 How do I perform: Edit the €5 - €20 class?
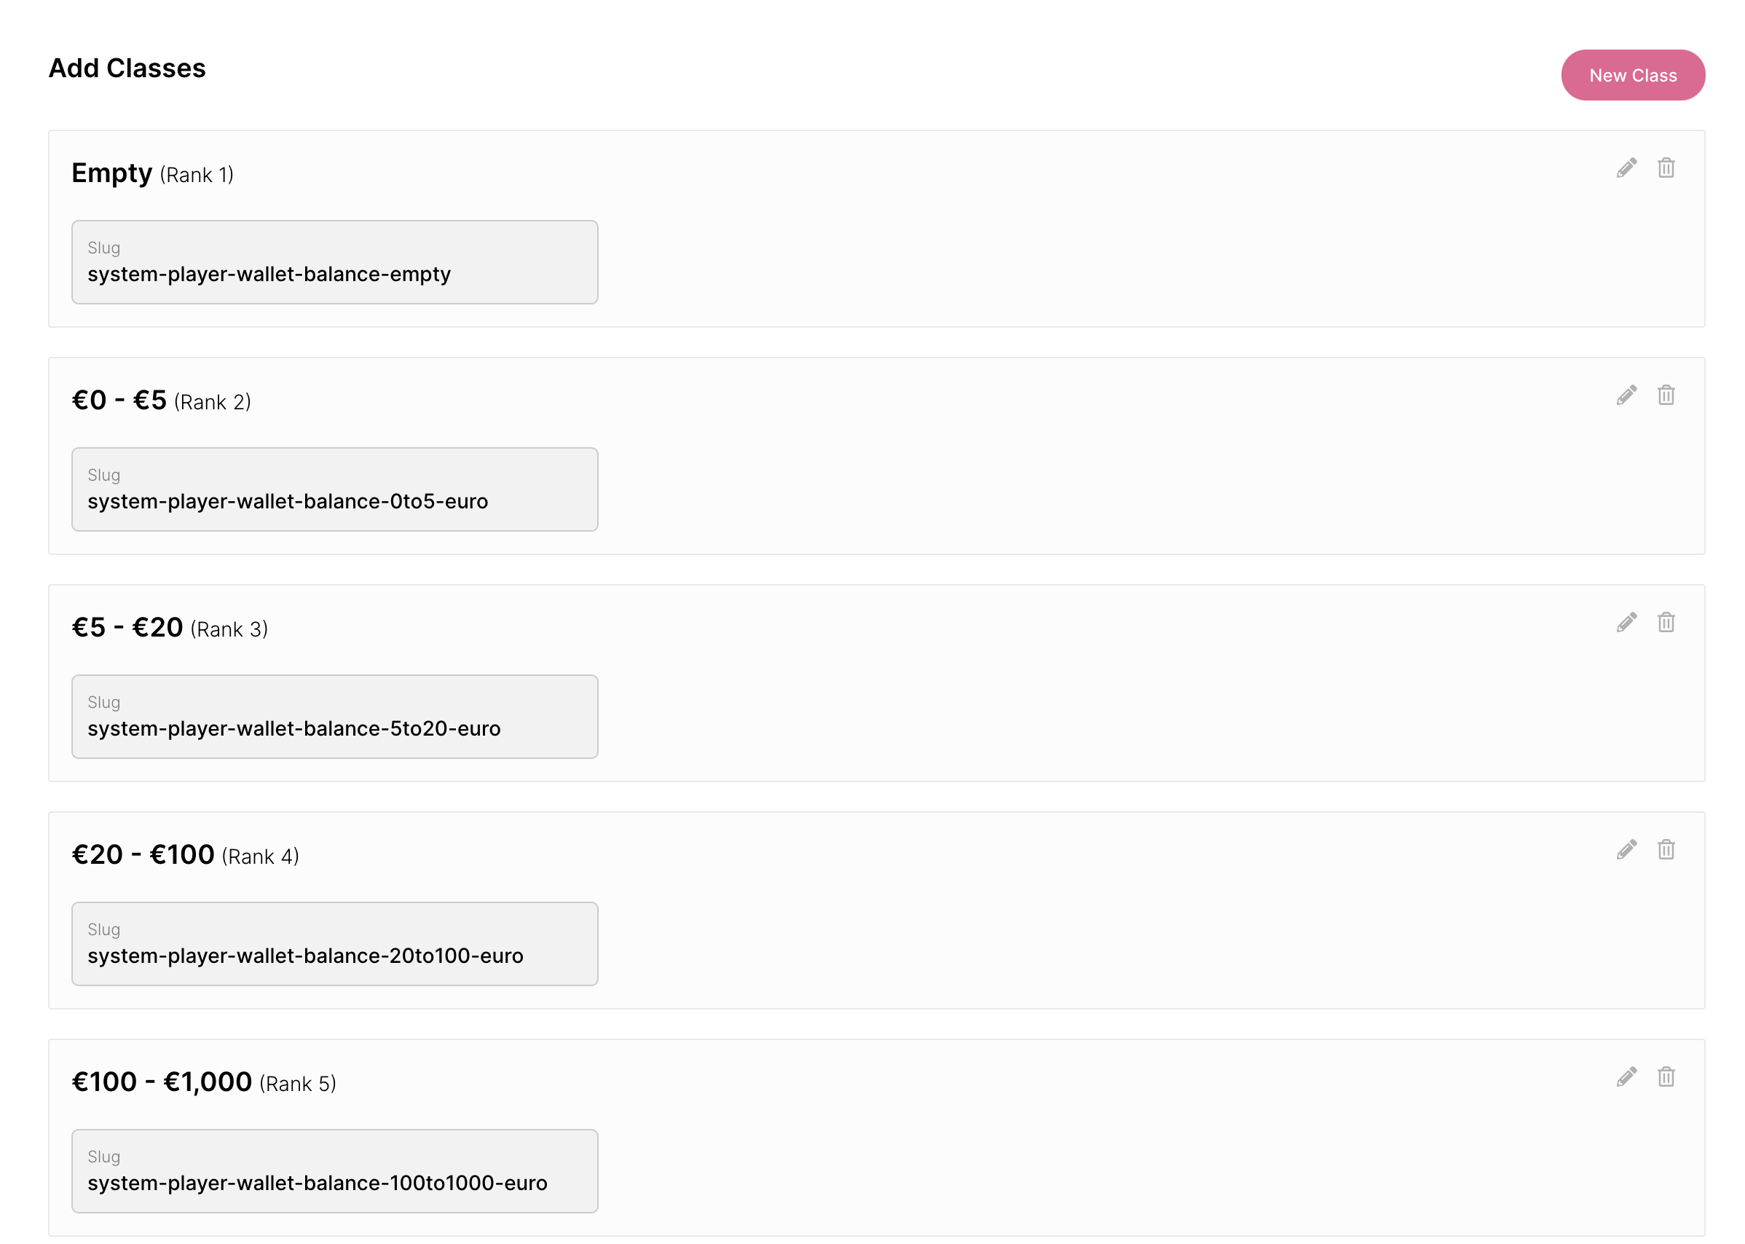point(1626,622)
